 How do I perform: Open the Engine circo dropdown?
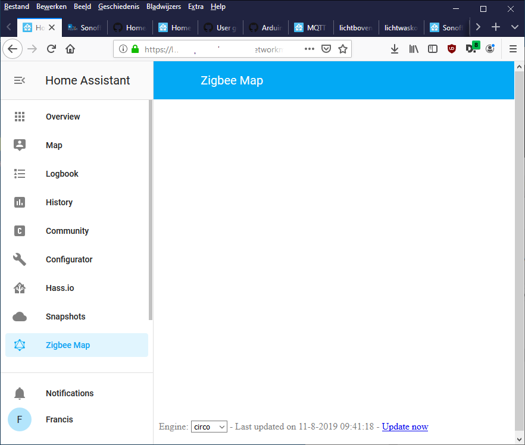pyautogui.click(x=209, y=427)
